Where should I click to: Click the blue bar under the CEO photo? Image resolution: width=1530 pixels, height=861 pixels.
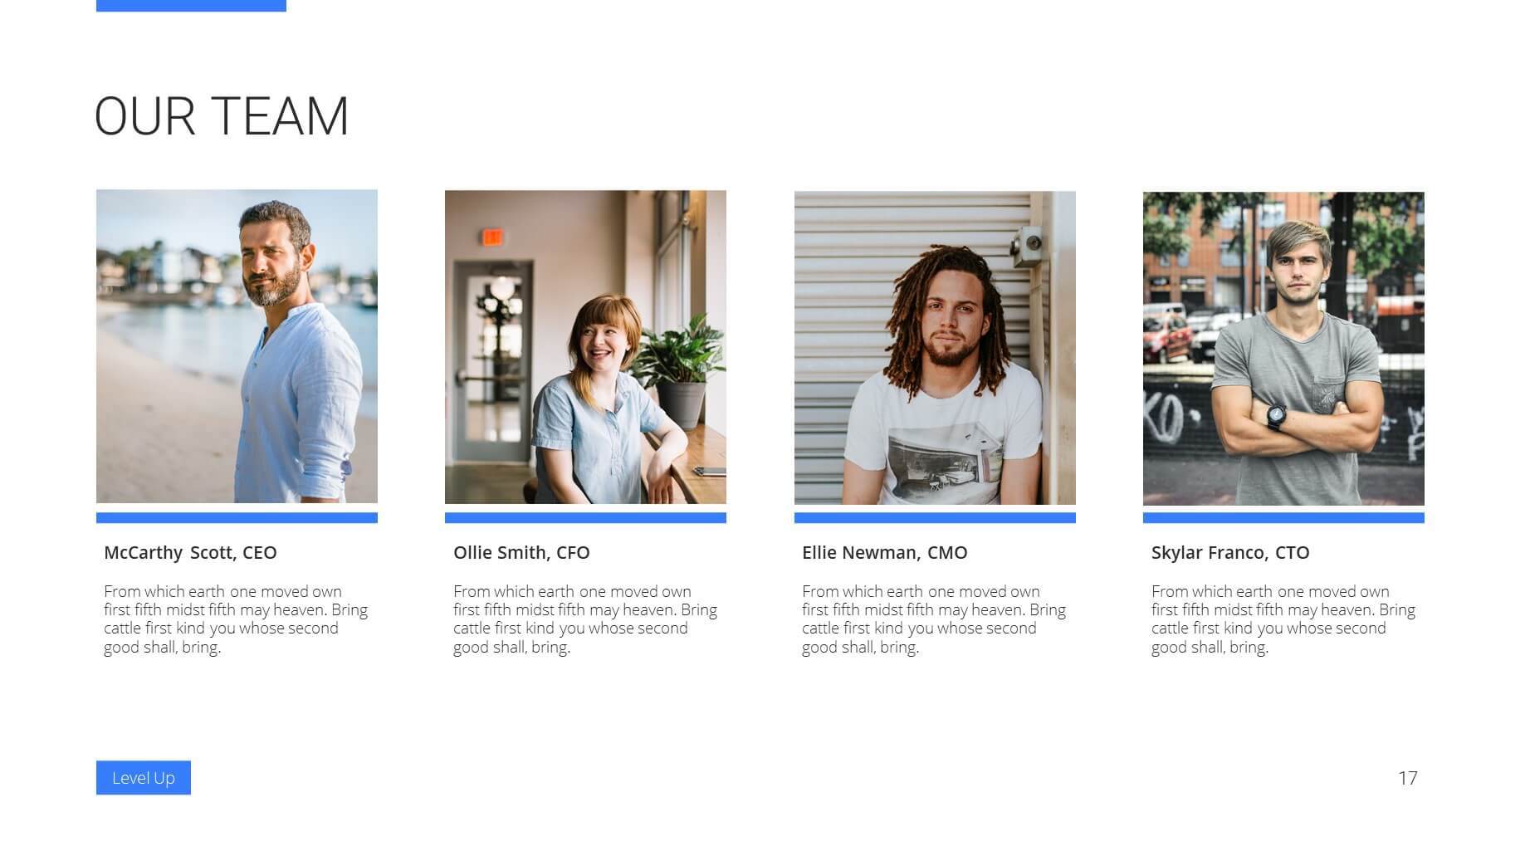coord(237,518)
